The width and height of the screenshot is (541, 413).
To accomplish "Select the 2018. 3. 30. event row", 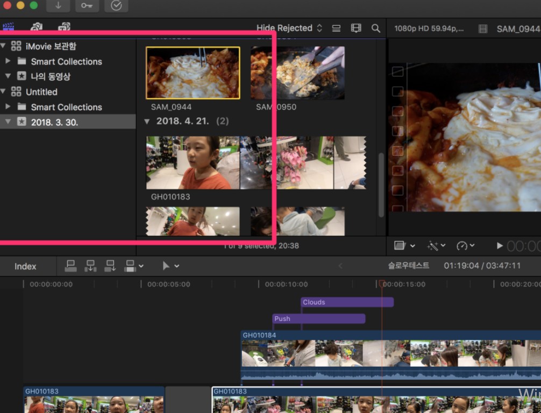I will coord(68,122).
